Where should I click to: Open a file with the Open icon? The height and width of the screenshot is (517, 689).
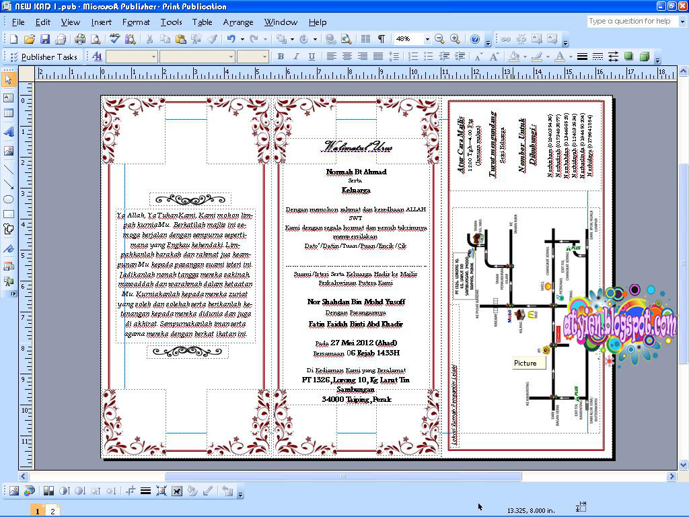pos(29,39)
